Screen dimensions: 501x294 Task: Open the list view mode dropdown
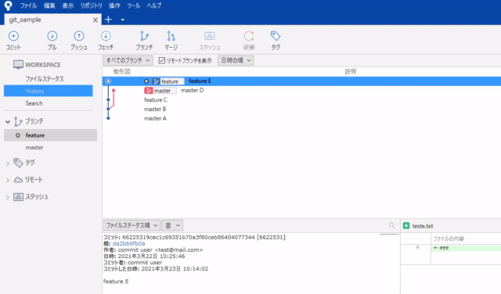point(172,225)
